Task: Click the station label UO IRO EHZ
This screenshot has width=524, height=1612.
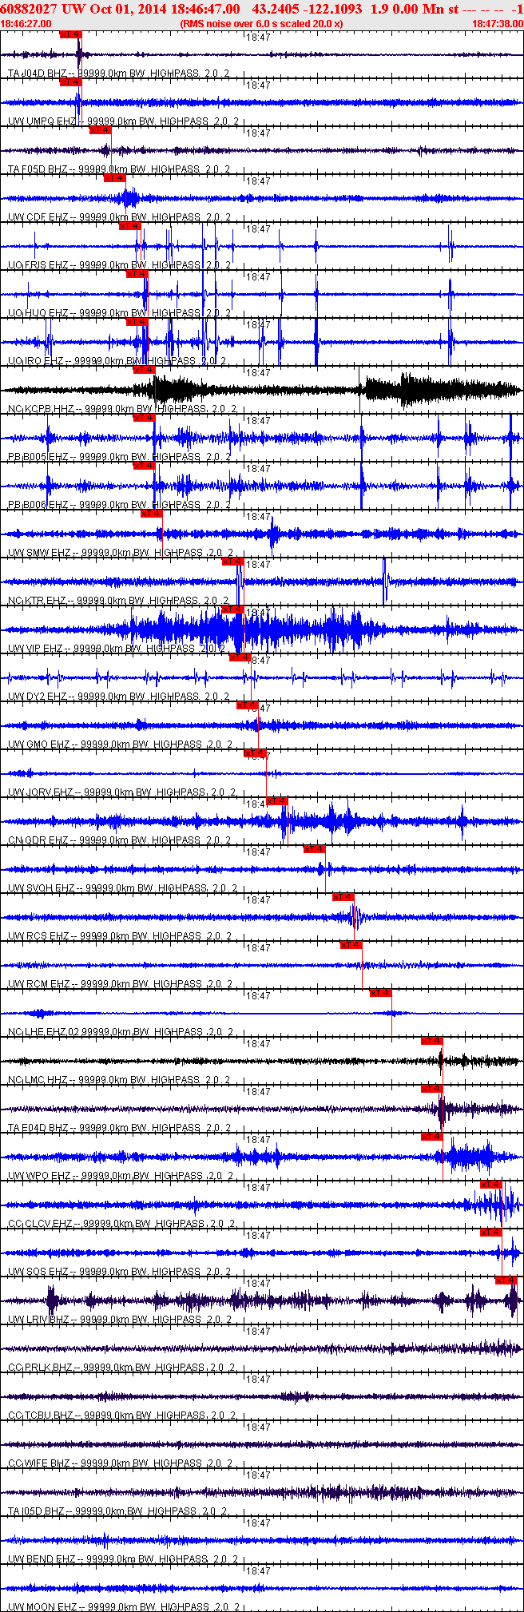Action: [x=36, y=361]
